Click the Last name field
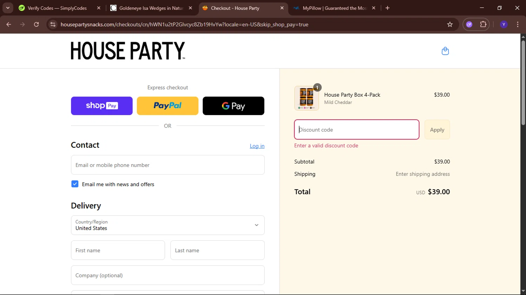This screenshot has height=295, width=526. (x=217, y=250)
